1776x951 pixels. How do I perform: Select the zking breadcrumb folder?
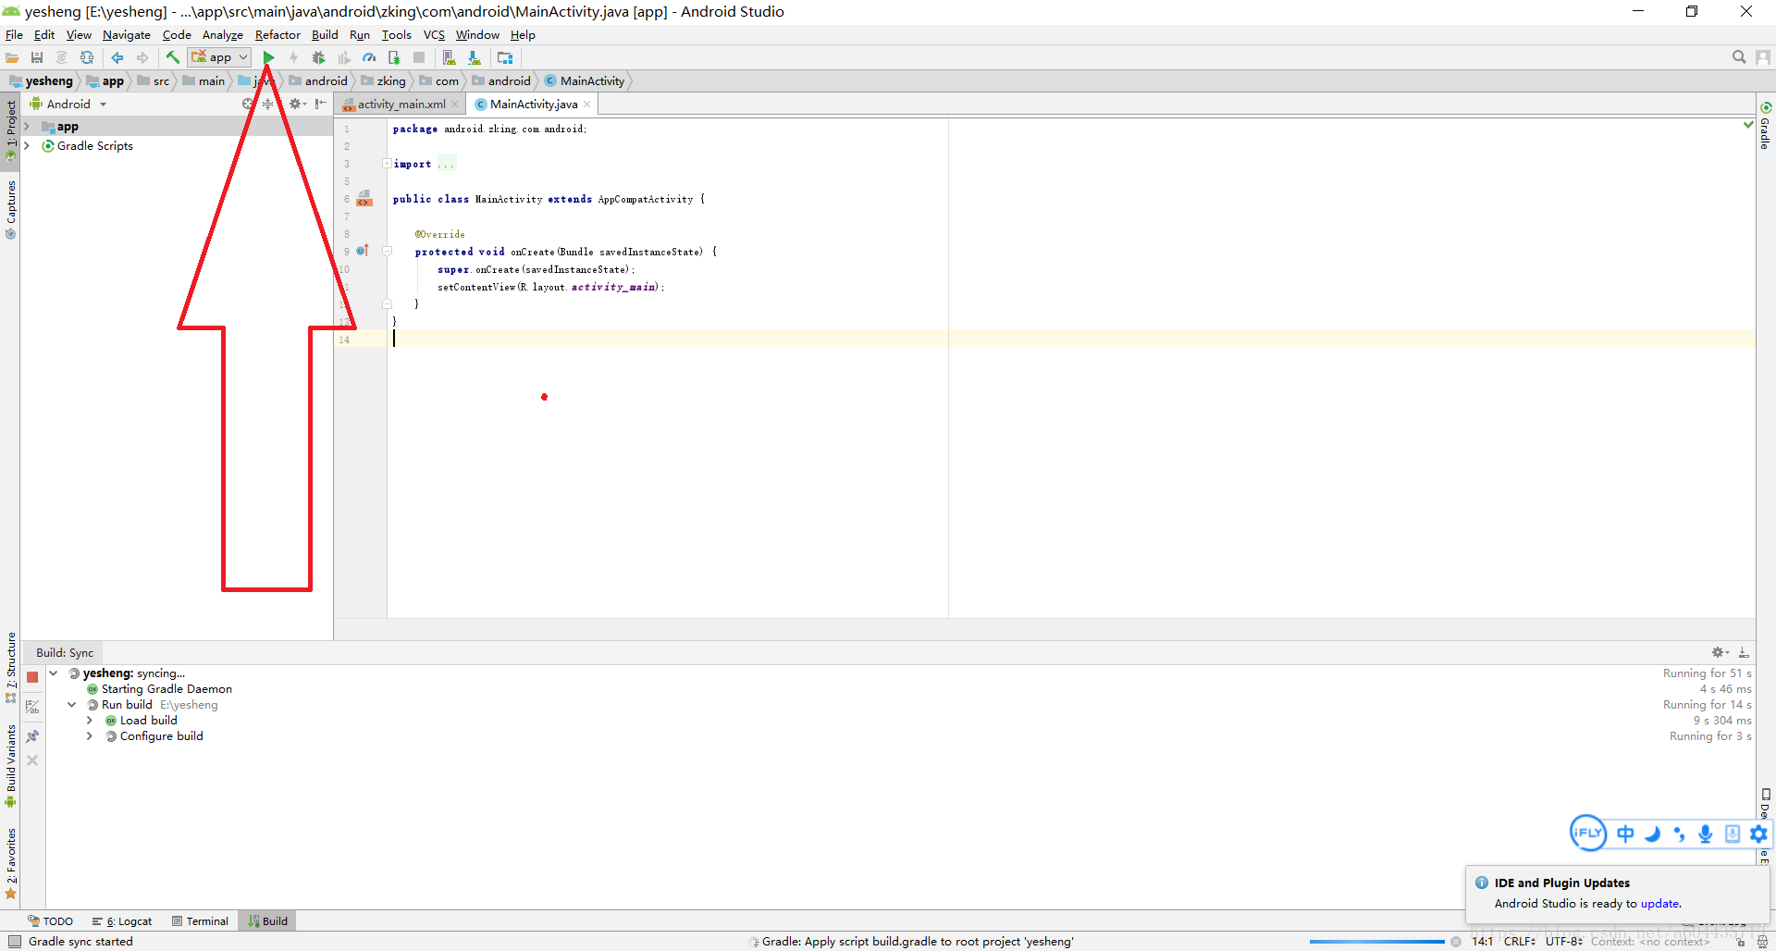(x=383, y=81)
